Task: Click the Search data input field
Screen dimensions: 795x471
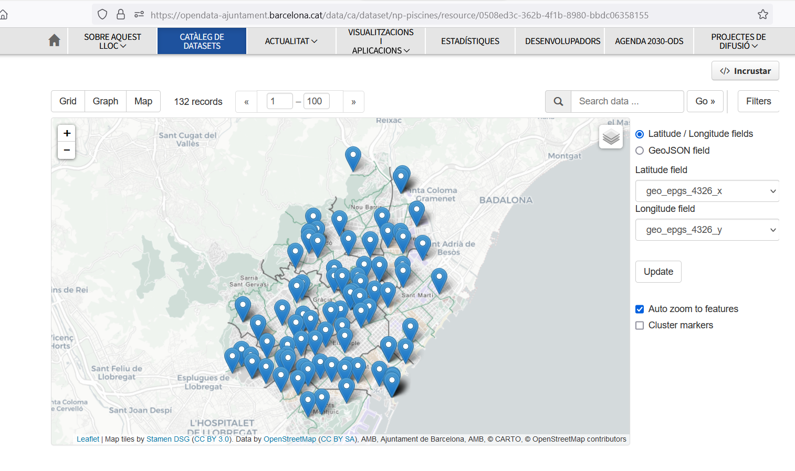Action: click(x=627, y=101)
